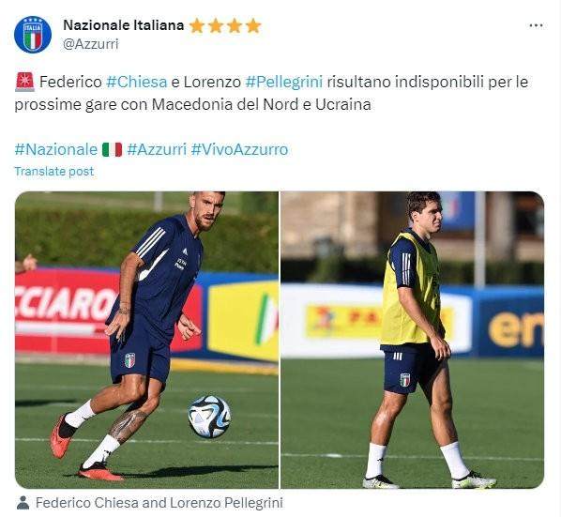Click the Nazionale Italiana account name
Screen dimensions: 561x517
(x=124, y=25)
